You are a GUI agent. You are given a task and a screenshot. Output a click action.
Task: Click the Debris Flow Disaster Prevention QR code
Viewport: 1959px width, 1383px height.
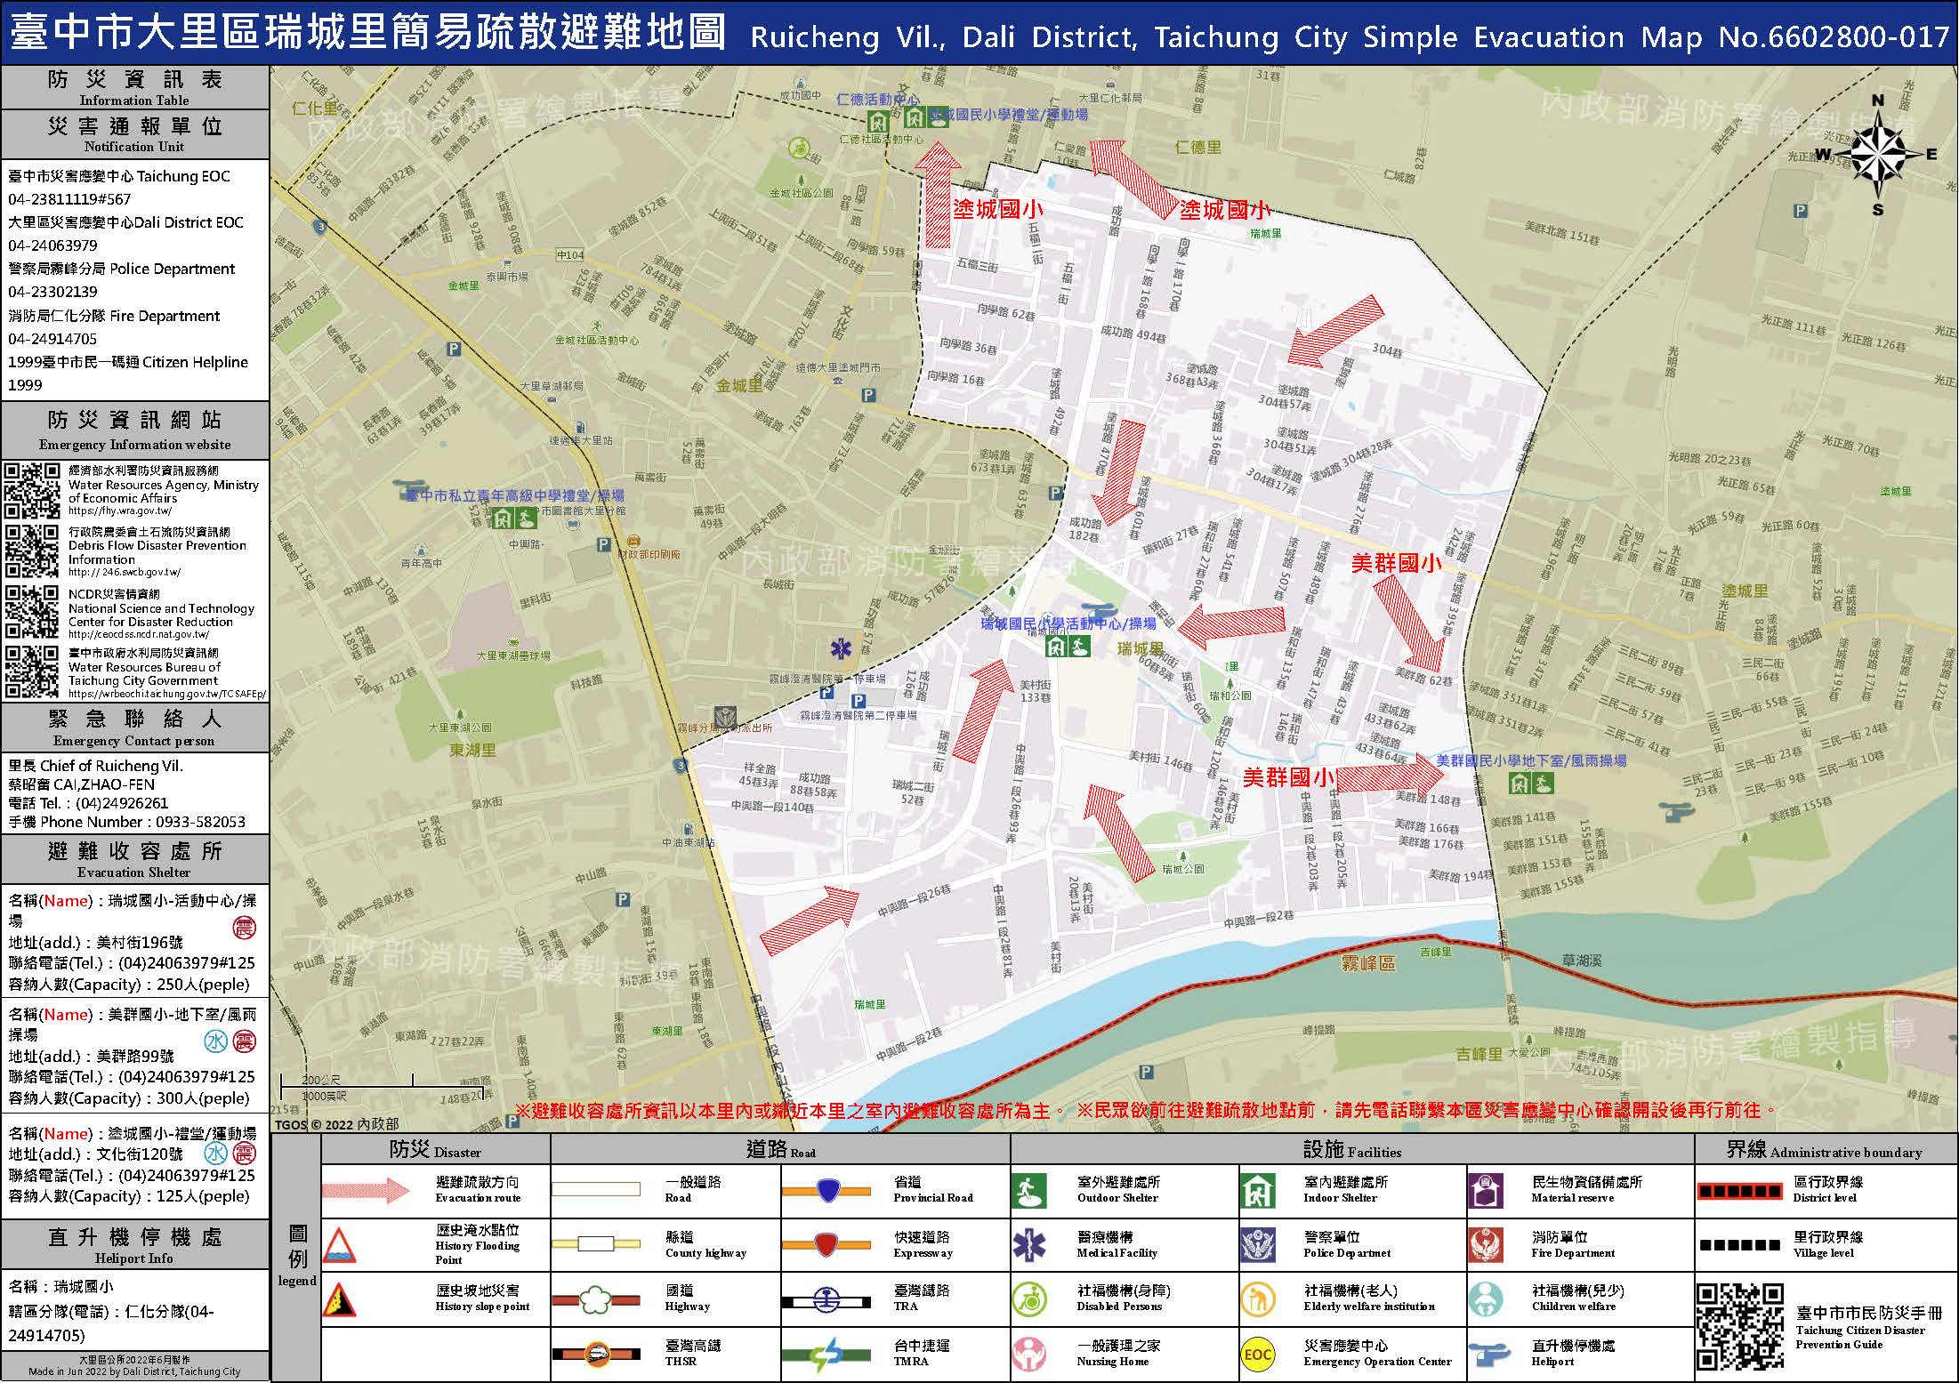click(33, 551)
